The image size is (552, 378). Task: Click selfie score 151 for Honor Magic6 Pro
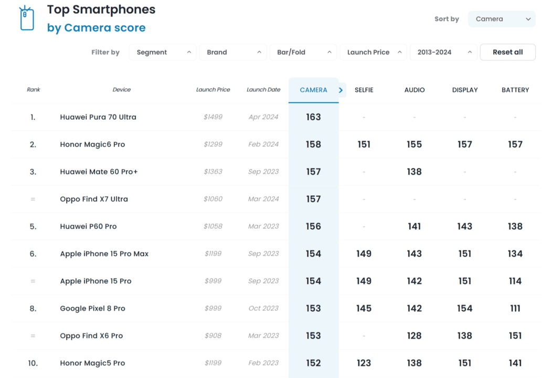click(x=364, y=144)
